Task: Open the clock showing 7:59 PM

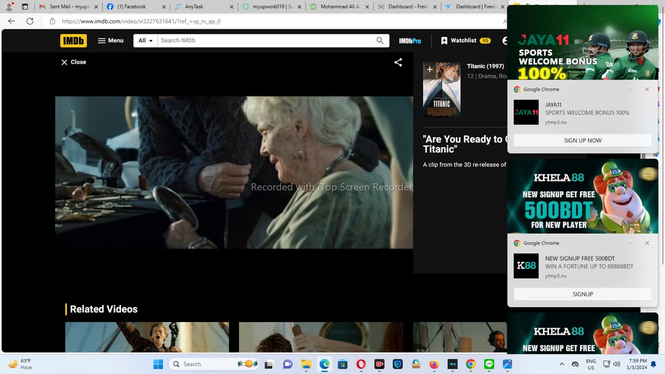Action: coord(637,364)
